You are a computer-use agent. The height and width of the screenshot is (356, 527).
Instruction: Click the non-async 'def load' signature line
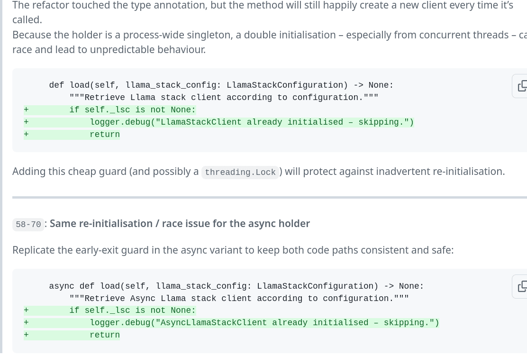[221, 85]
